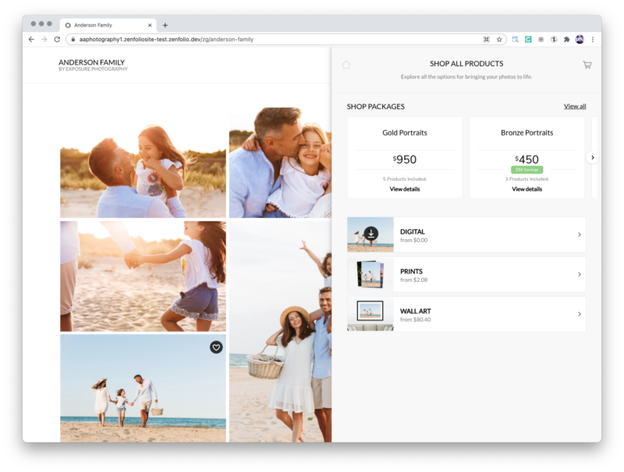
Task: Open the Chrome three-dot menu
Action: click(593, 39)
